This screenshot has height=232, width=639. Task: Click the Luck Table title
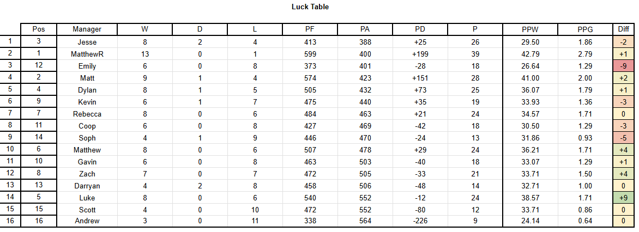[310, 7]
